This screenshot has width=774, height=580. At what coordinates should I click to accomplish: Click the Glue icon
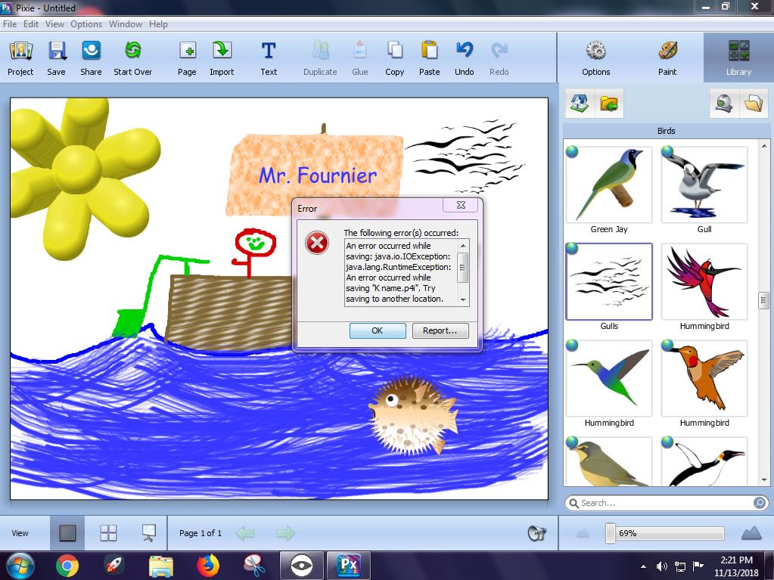click(360, 51)
